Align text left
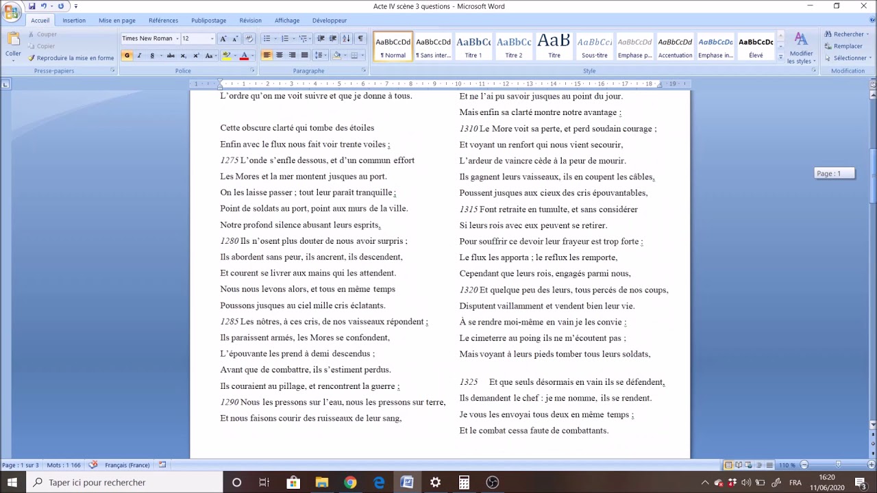The image size is (877, 493). point(267,55)
